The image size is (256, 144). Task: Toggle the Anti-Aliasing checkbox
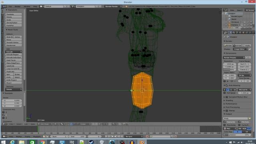coord(227,85)
